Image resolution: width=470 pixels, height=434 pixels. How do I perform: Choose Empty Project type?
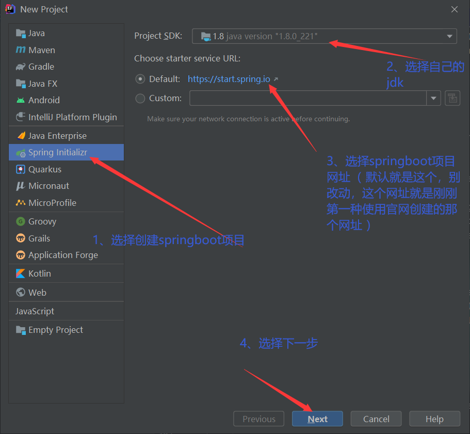click(66, 330)
